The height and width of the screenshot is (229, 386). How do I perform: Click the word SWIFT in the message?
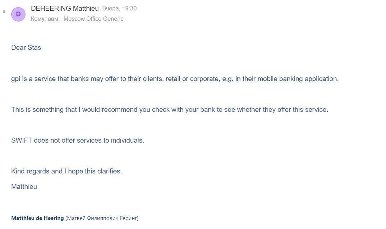coord(22,140)
